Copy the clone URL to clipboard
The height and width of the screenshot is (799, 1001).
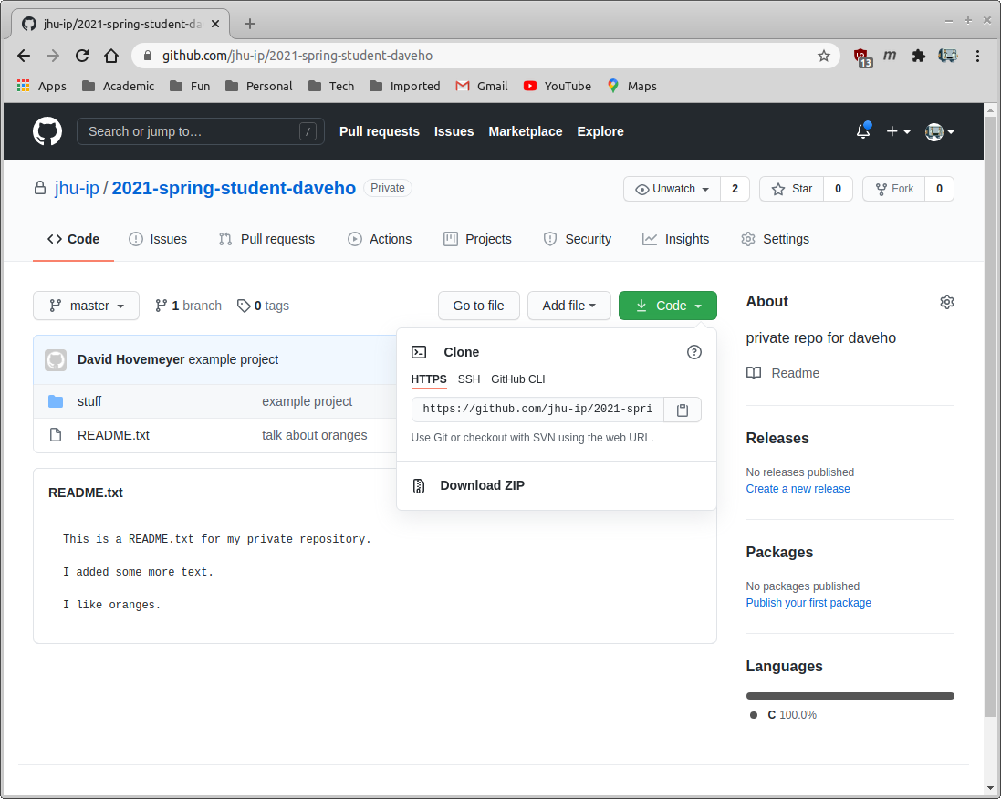coord(682,409)
